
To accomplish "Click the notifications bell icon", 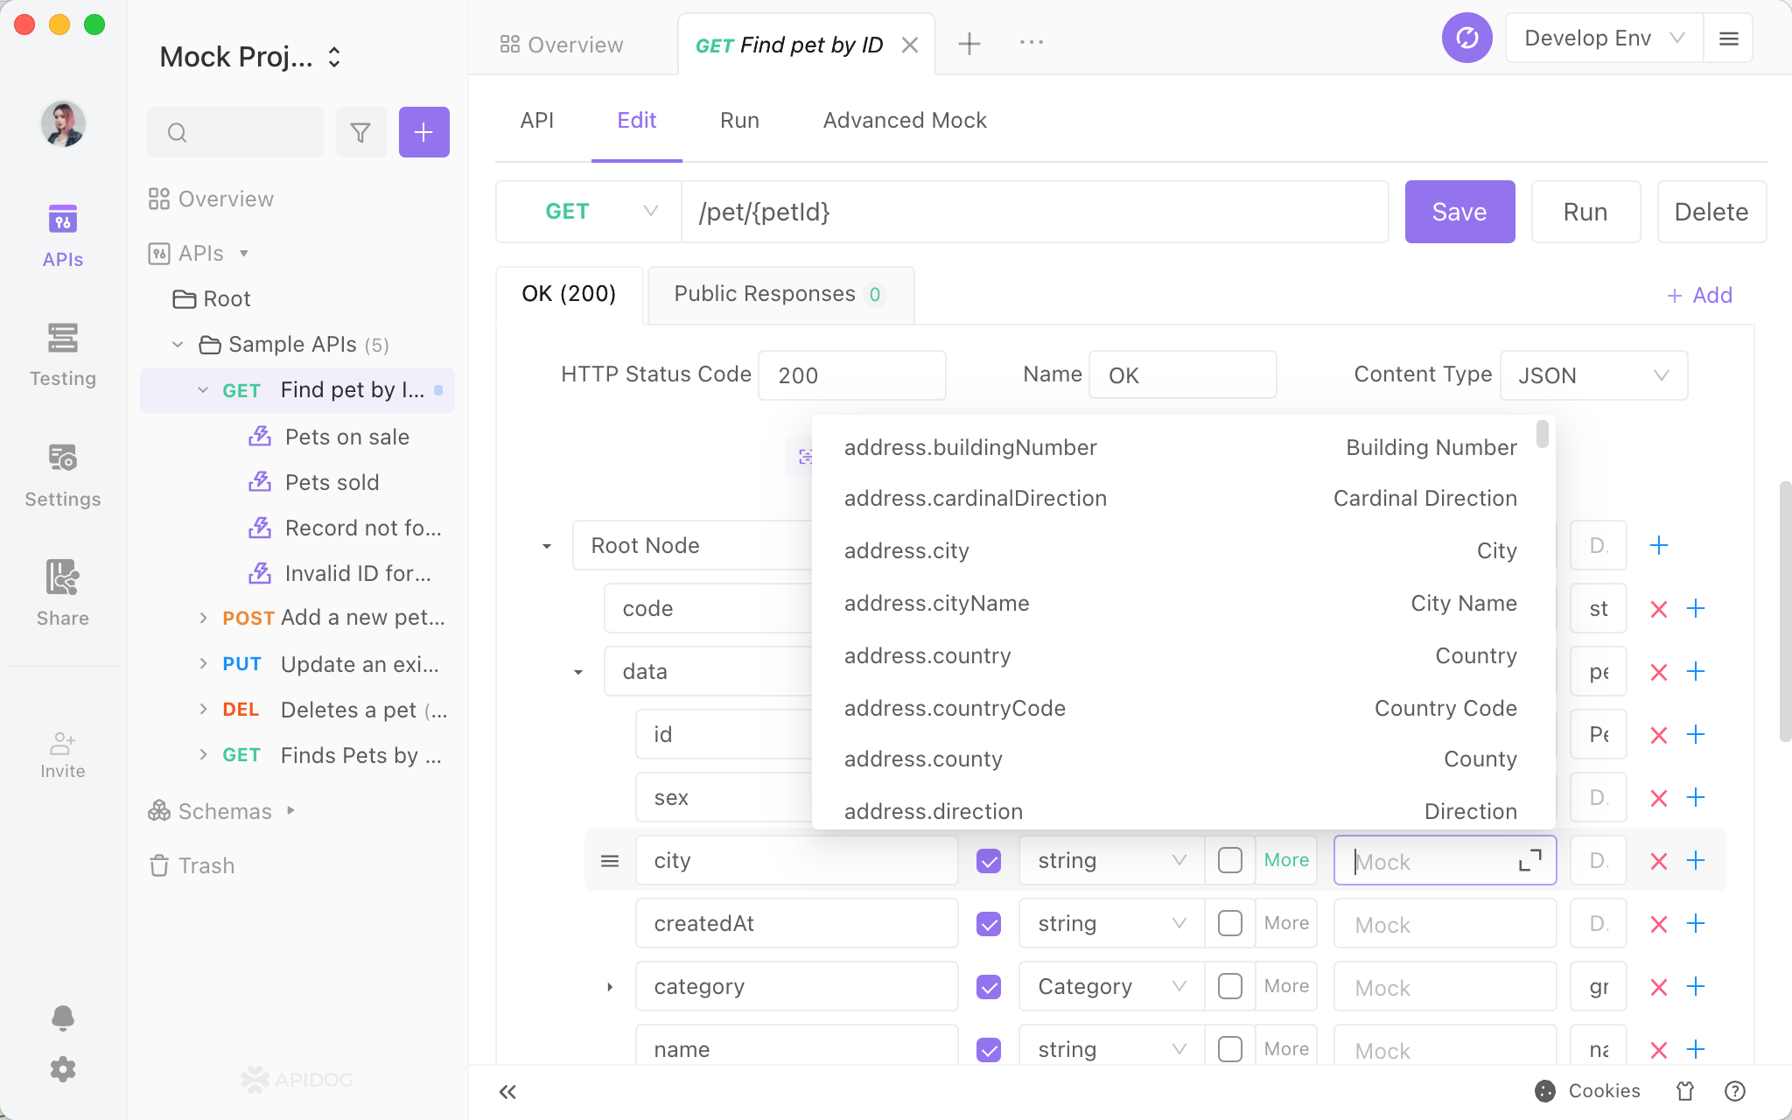I will point(62,1018).
